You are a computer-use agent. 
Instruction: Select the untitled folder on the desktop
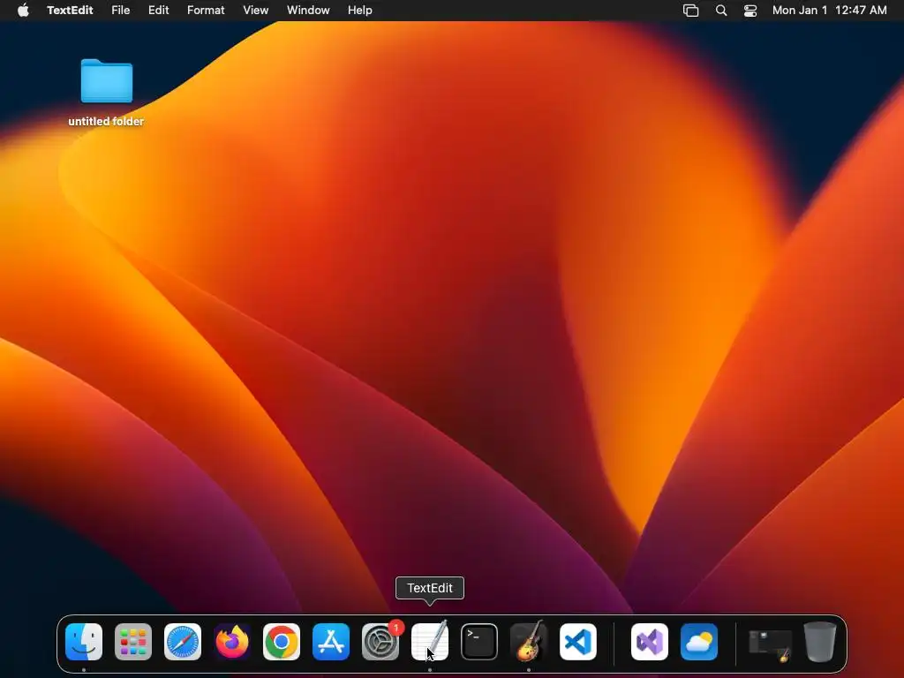107,92
